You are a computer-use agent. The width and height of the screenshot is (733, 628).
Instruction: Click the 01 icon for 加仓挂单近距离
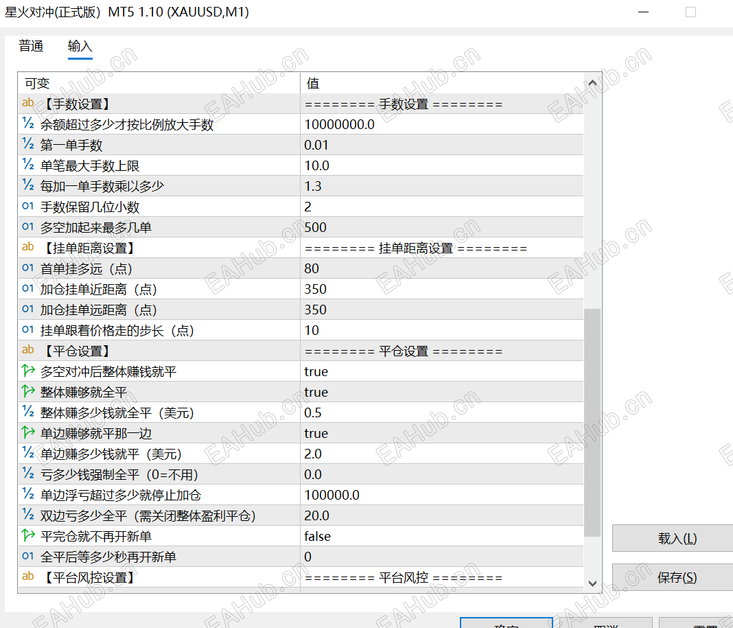28,288
